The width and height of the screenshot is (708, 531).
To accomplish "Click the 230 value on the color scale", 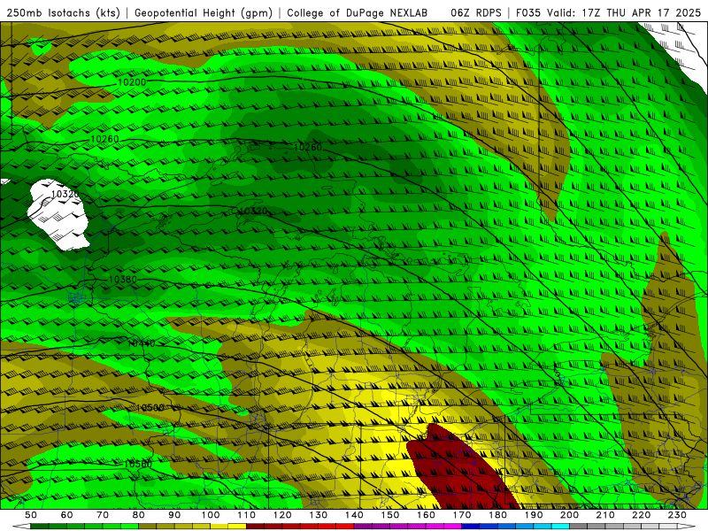I will pos(677,515).
